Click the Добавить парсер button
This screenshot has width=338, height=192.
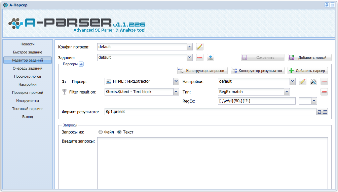pos(308,71)
